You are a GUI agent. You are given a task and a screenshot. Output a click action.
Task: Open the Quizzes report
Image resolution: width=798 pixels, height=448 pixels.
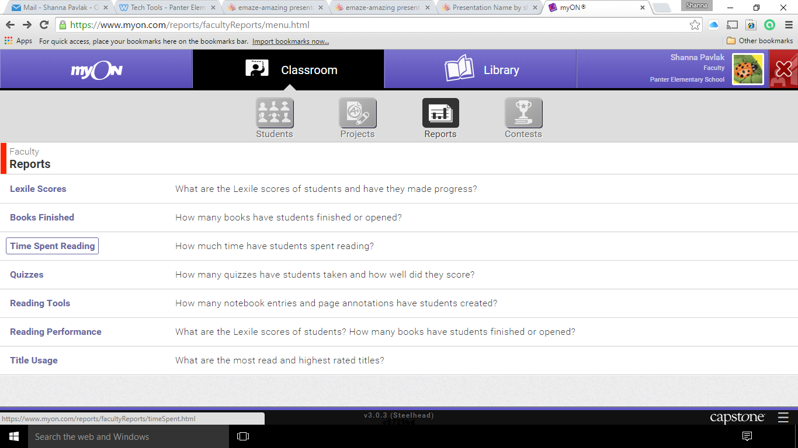(x=27, y=275)
